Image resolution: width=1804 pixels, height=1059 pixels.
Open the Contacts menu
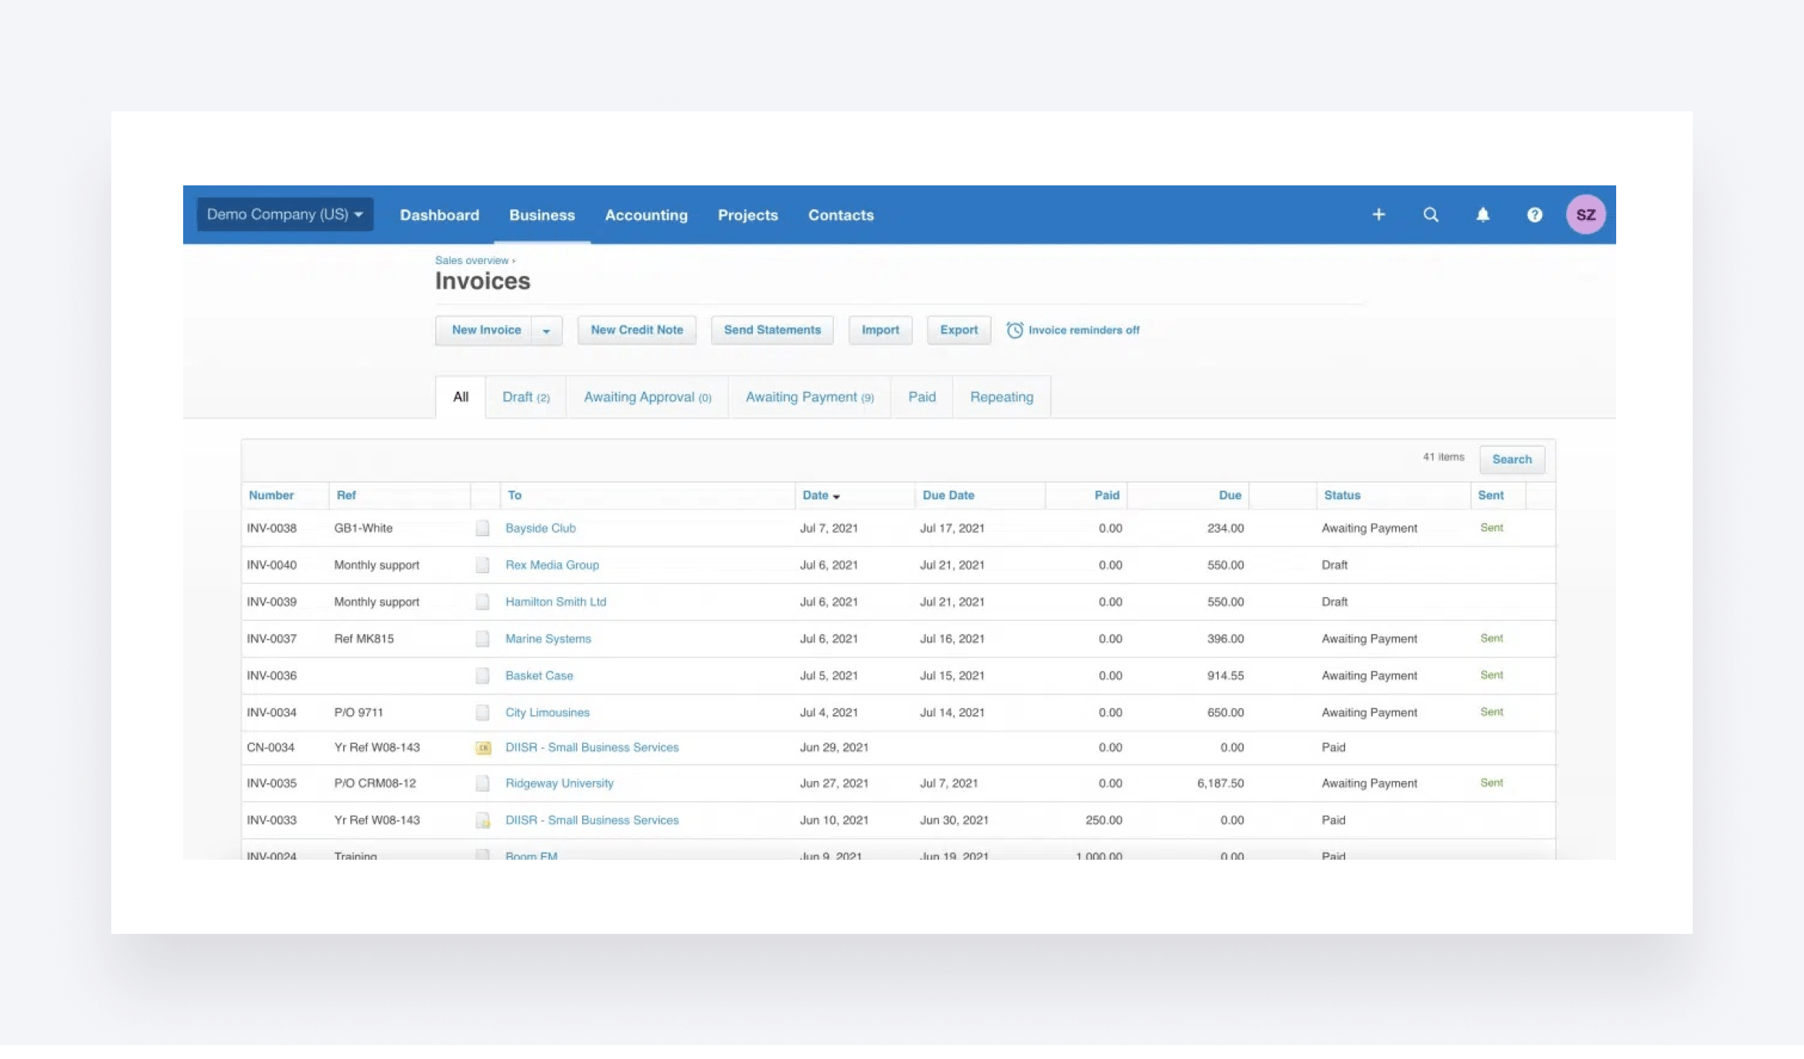tap(841, 215)
